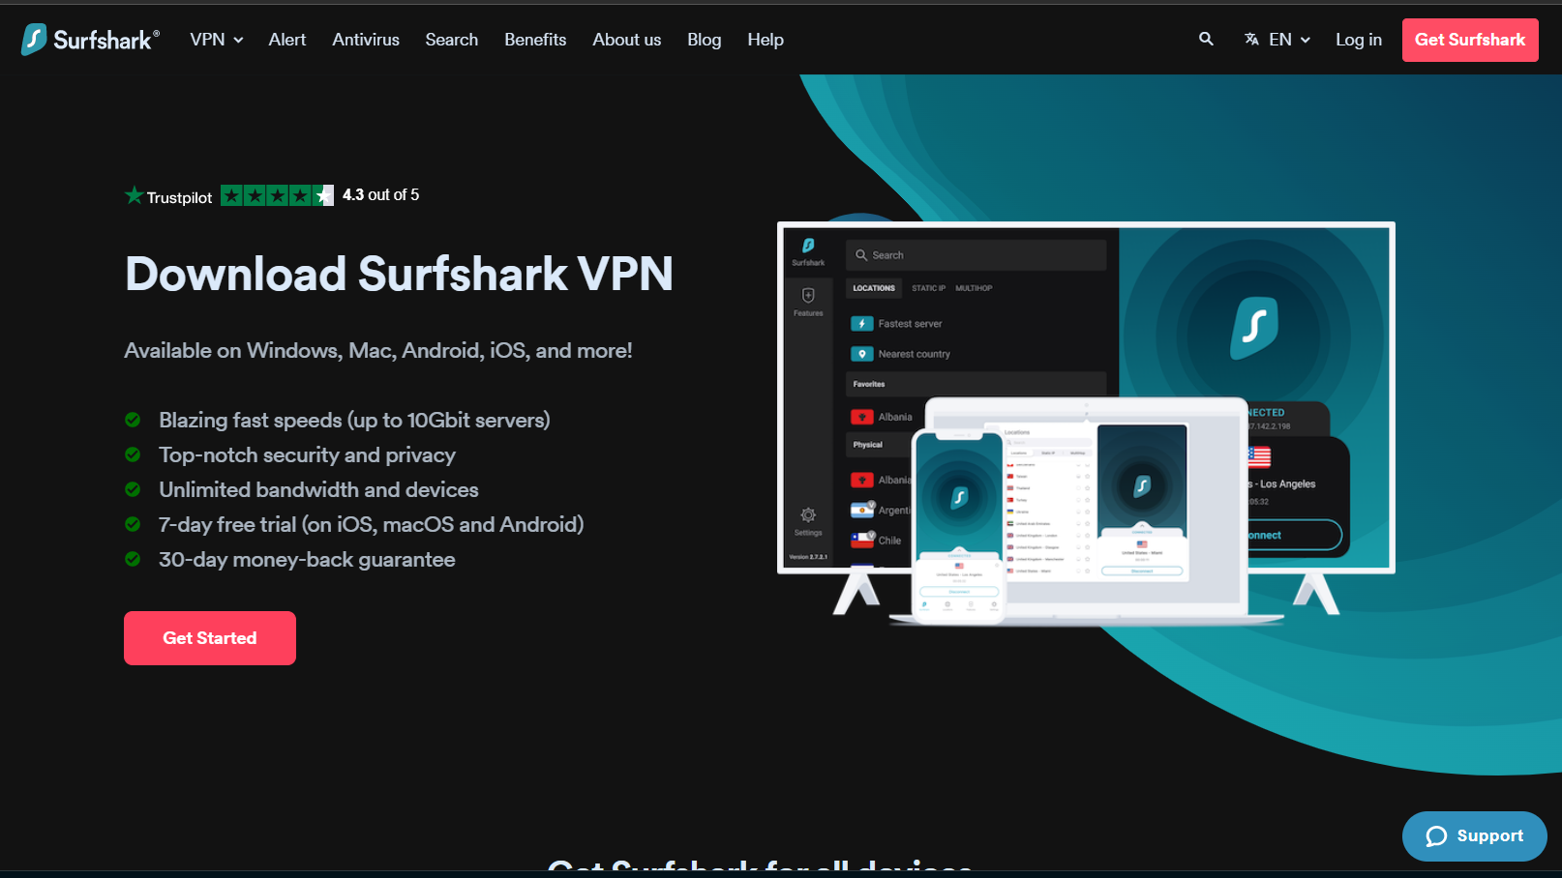Click the 'Download Surfshark VPN' heading
The height and width of the screenshot is (878, 1562).
tap(399, 274)
